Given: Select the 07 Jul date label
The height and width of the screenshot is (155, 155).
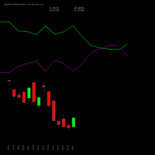Looking at the screenshot, I should click(x=73, y=148).
